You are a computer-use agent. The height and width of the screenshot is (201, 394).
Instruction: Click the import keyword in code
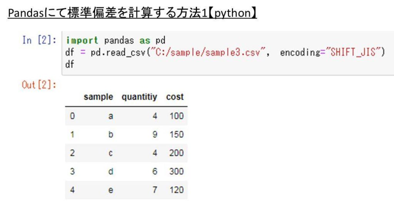[82, 40]
